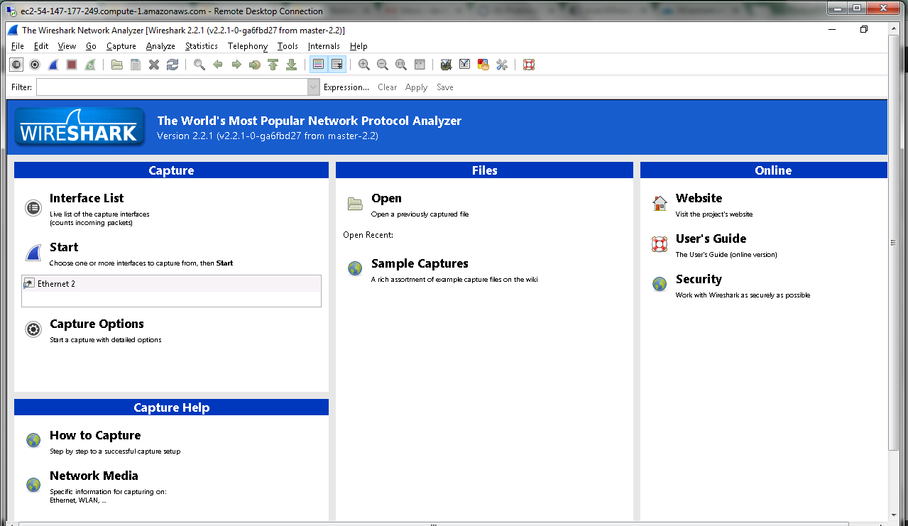
Task: Start capture with the shark fin toolbar icon
Action: [53, 65]
